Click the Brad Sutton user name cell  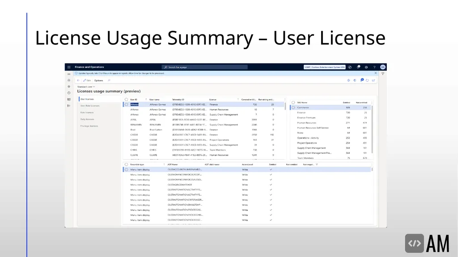point(156,130)
